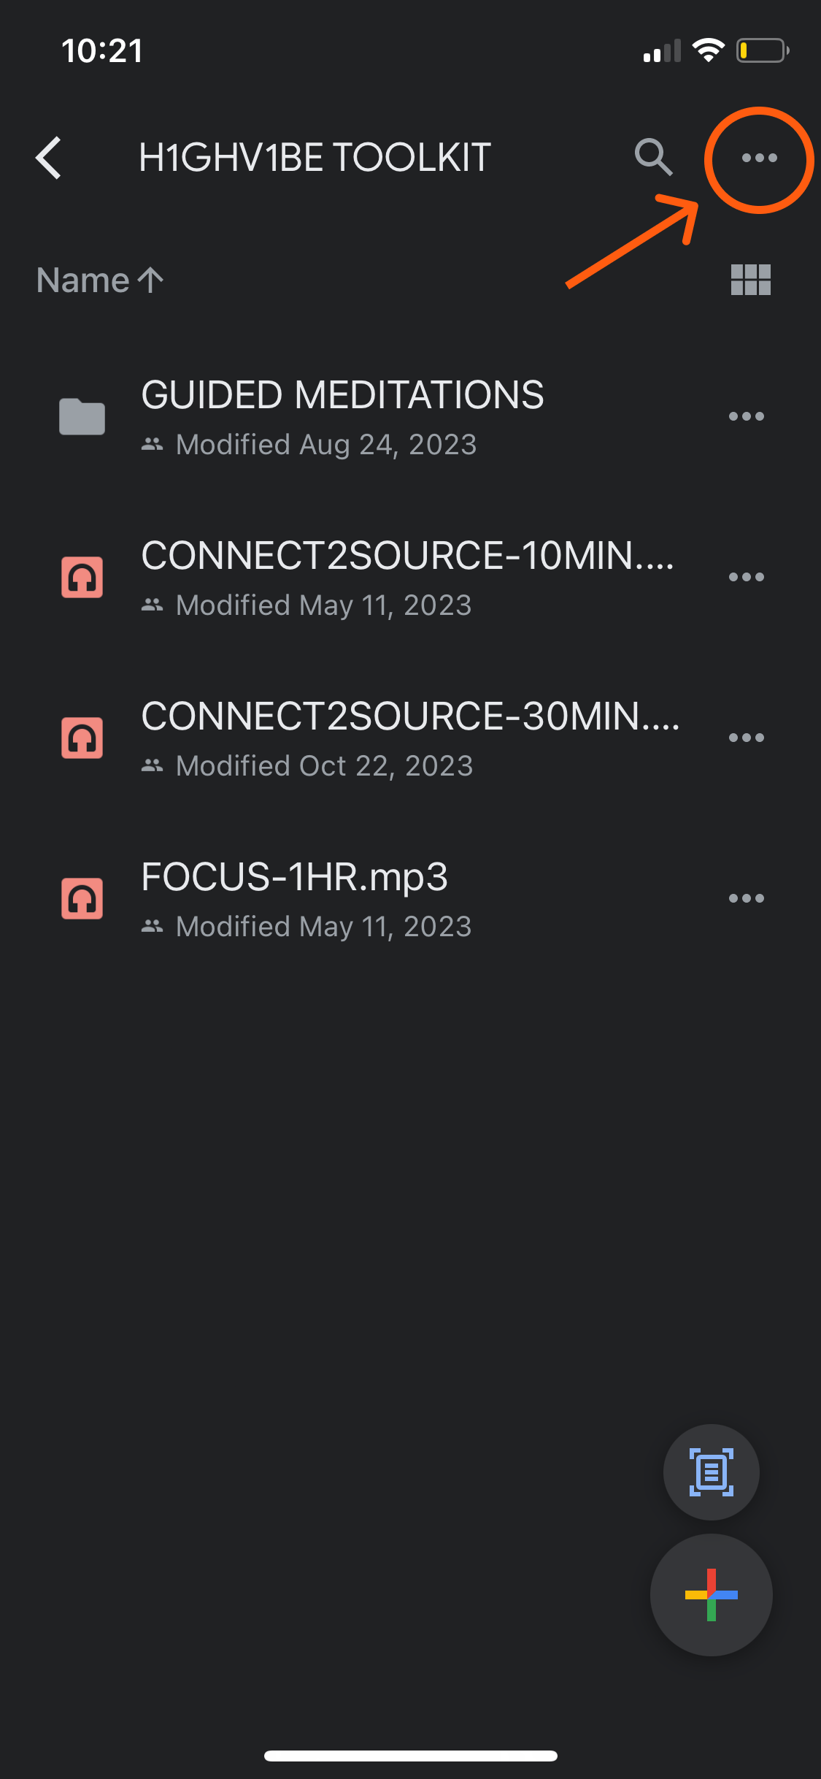
Task: Open folder options three-dot menu in header
Action: coord(759,158)
